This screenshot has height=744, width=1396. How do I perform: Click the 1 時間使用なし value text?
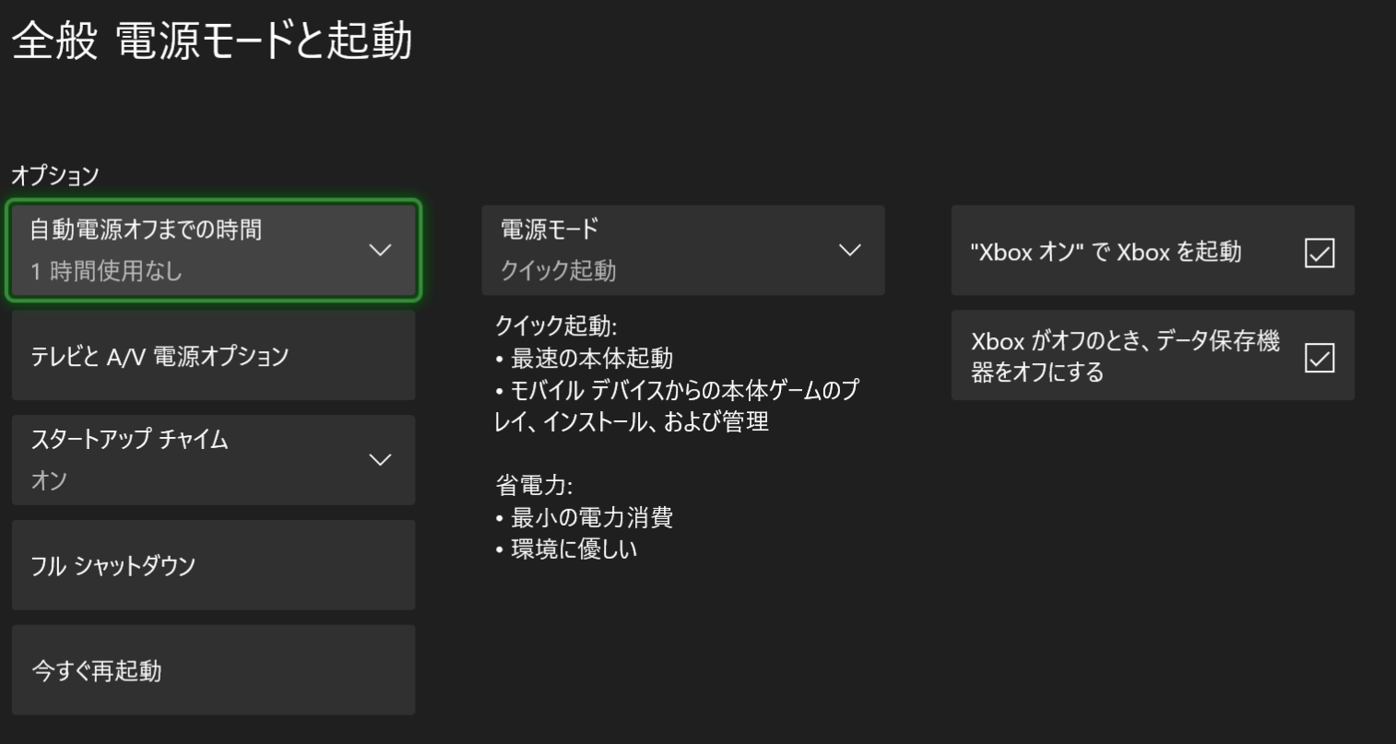[x=106, y=271]
